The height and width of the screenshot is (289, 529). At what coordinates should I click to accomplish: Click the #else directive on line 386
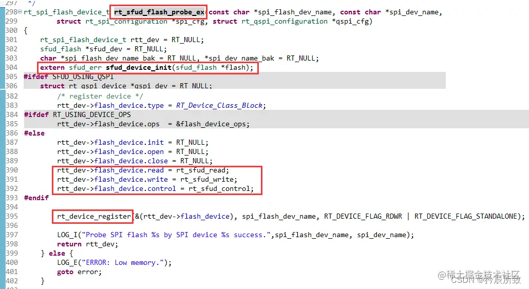[34, 133]
